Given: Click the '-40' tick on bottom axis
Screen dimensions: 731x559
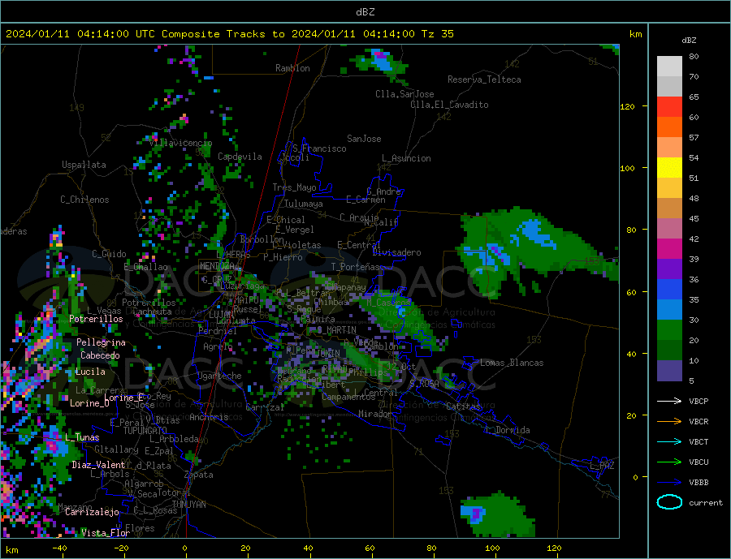Looking at the screenshot, I should [59, 548].
